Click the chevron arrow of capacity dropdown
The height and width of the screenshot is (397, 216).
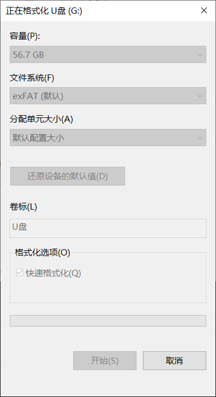(x=200, y=54)
